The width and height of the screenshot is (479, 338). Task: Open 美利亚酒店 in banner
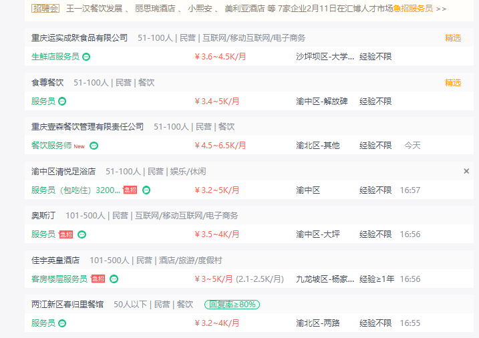click(x=245, y=9)
